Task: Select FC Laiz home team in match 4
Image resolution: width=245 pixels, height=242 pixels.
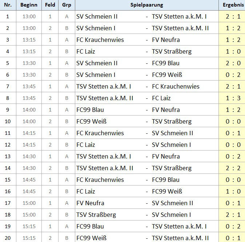Action: pos(85,51)
